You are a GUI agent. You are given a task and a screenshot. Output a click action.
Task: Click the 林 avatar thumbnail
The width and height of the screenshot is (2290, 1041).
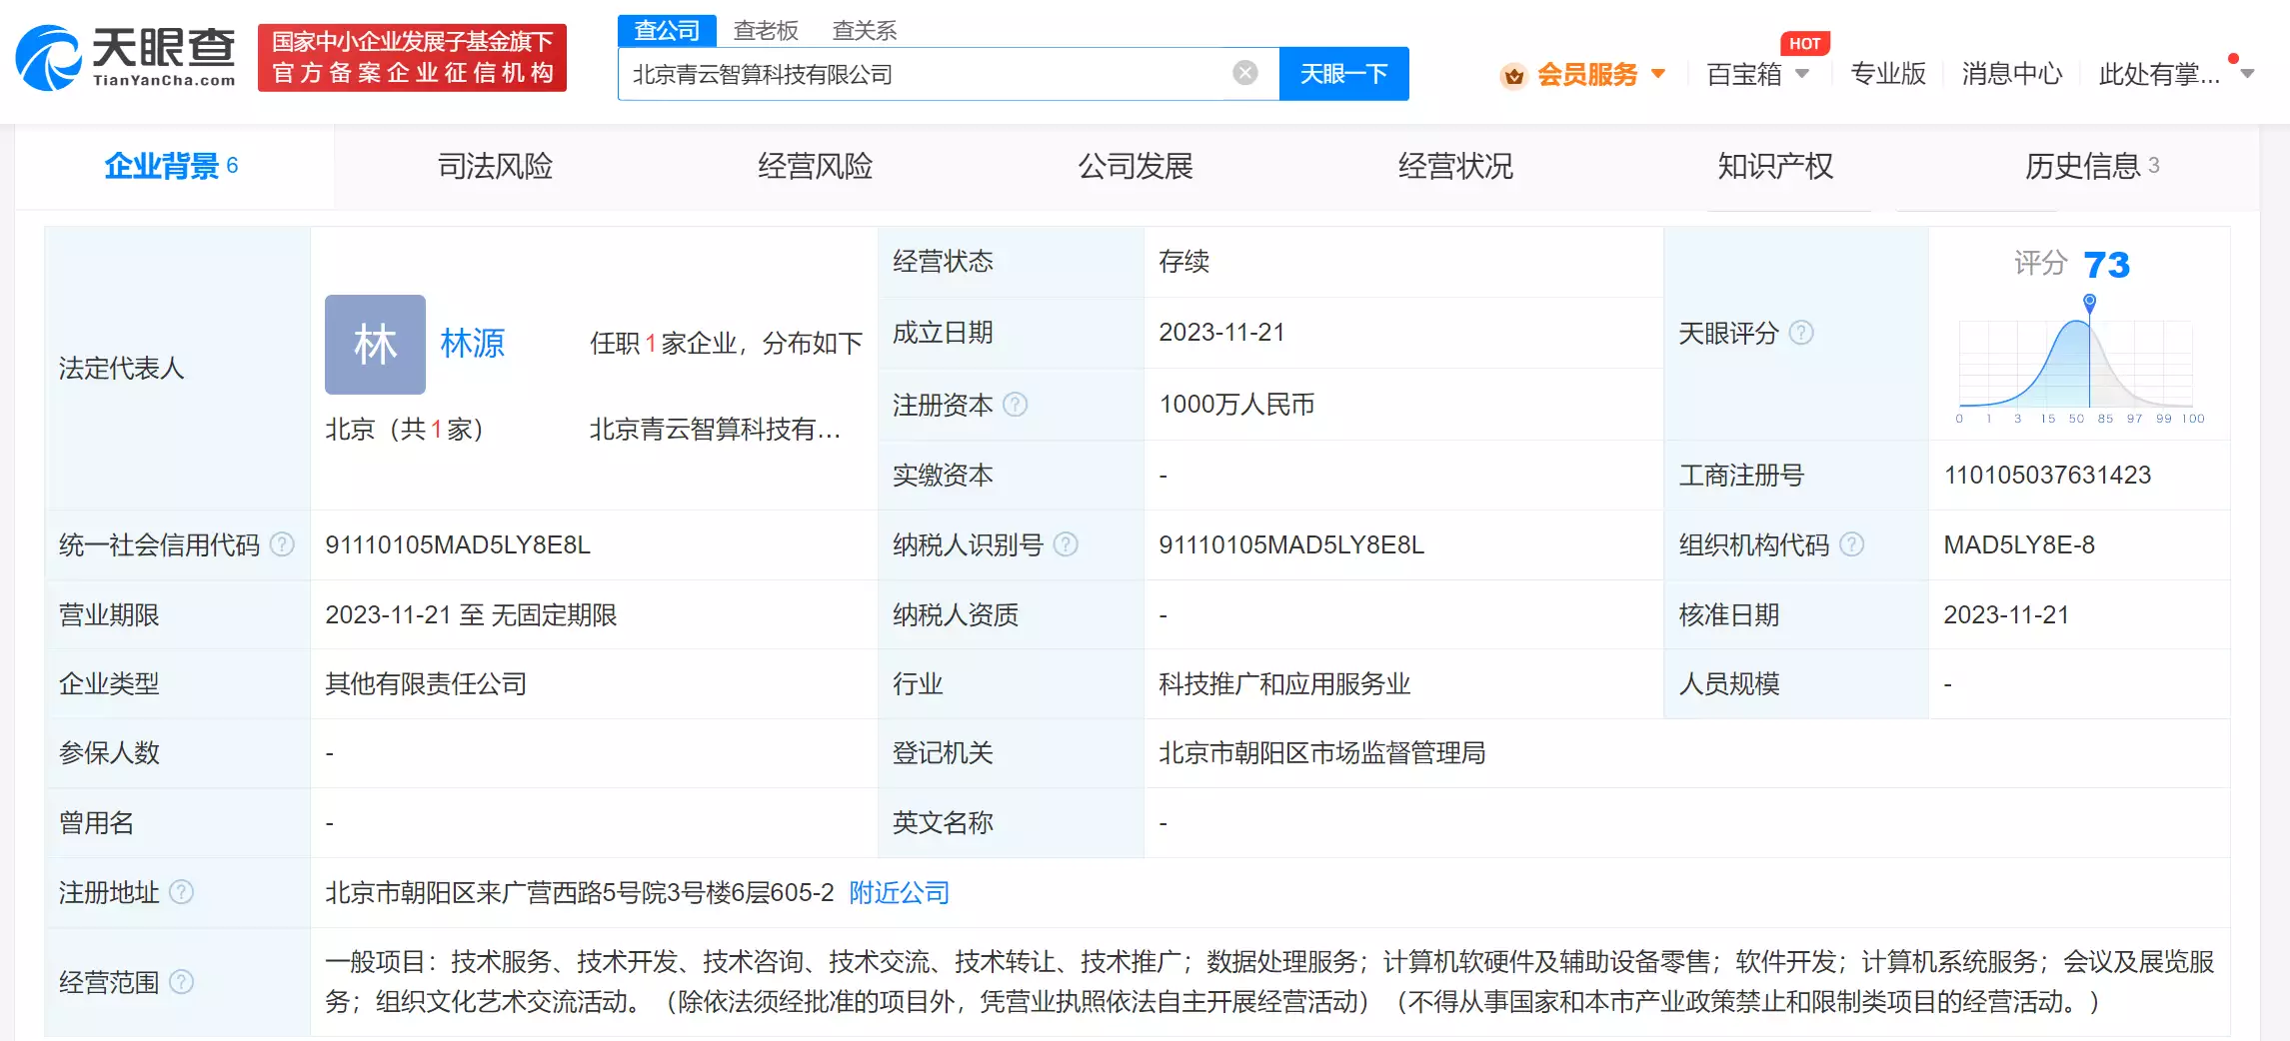[375, 345]
